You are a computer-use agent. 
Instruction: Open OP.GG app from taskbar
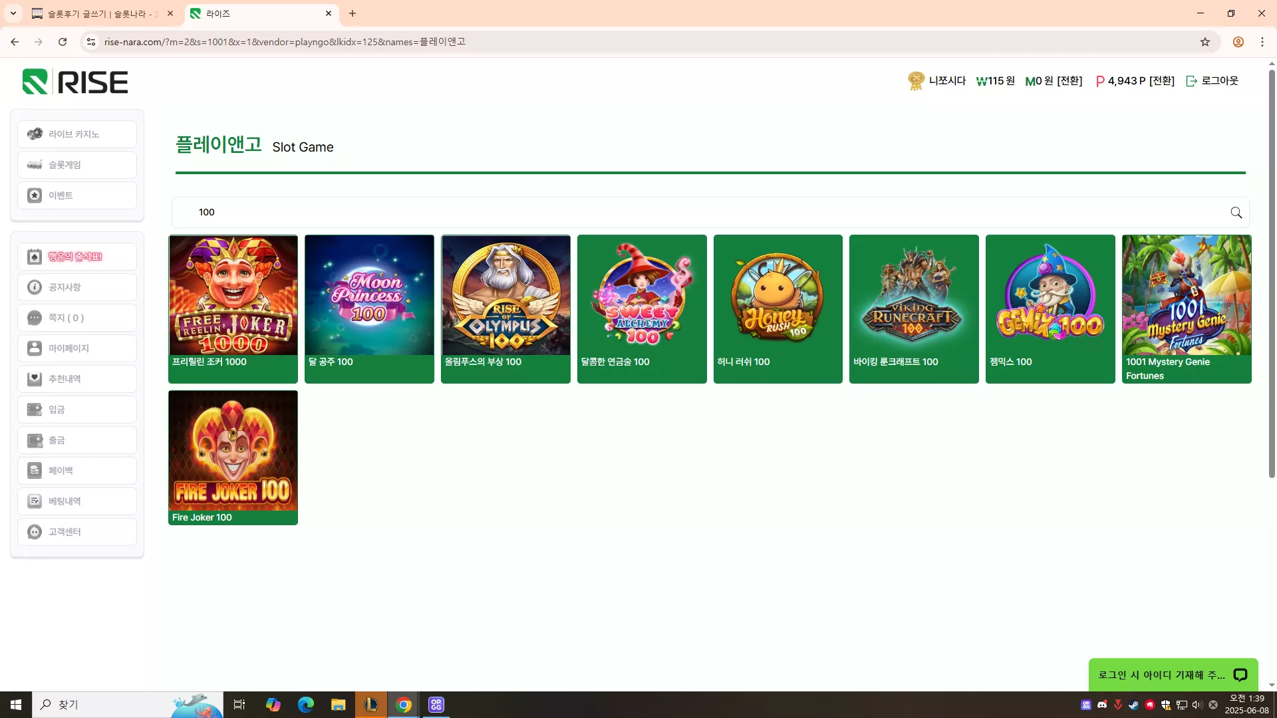coord(436,705)
